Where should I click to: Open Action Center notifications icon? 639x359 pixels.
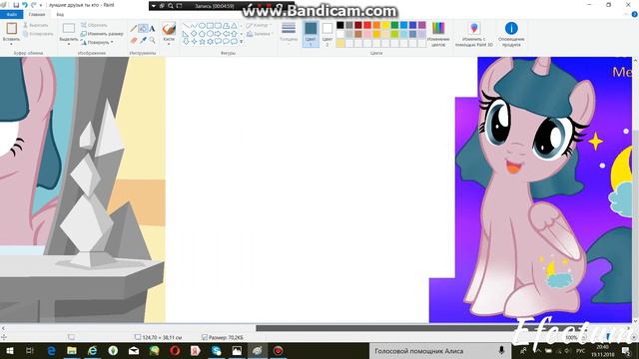point(626,350)
